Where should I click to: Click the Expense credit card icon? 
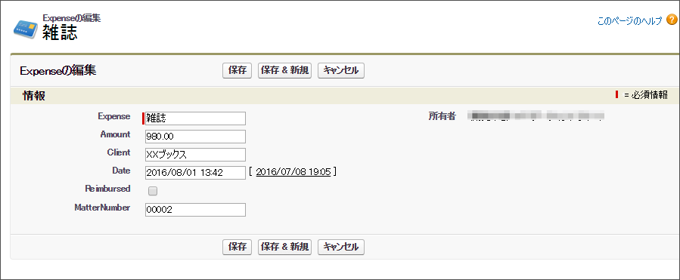(x=25, y=29)
